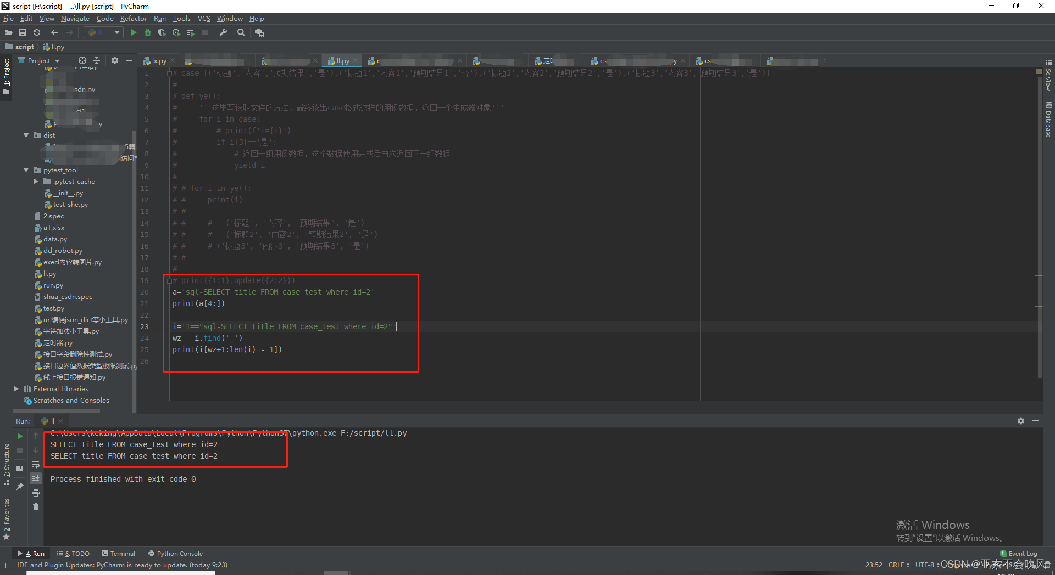Toggle the 1: Project side tool window
The image size is (1055, 575).
point(7,76)
